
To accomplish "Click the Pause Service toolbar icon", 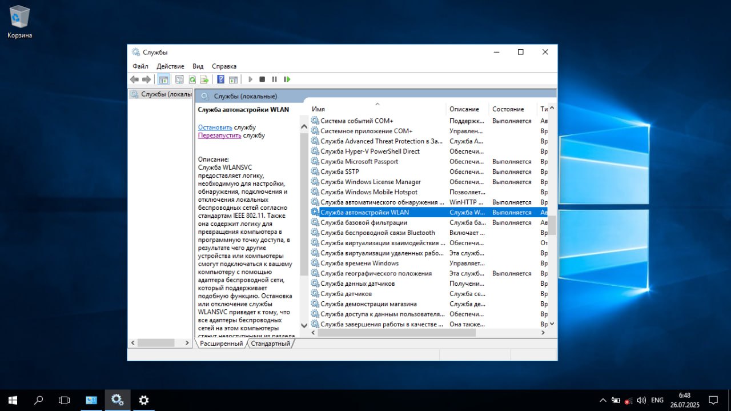I will click(275, 79).
